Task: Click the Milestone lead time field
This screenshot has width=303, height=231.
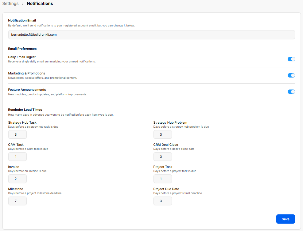Action: pyautogui.click(x=17, y=201)
